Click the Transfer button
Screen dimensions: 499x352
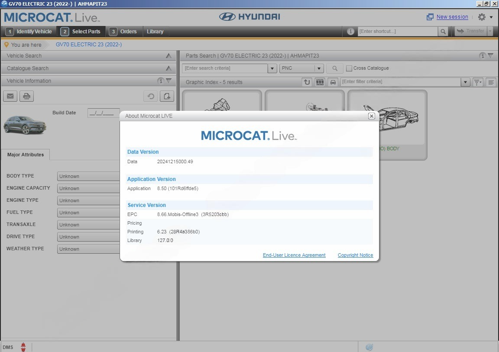click(x=470, y=31)
